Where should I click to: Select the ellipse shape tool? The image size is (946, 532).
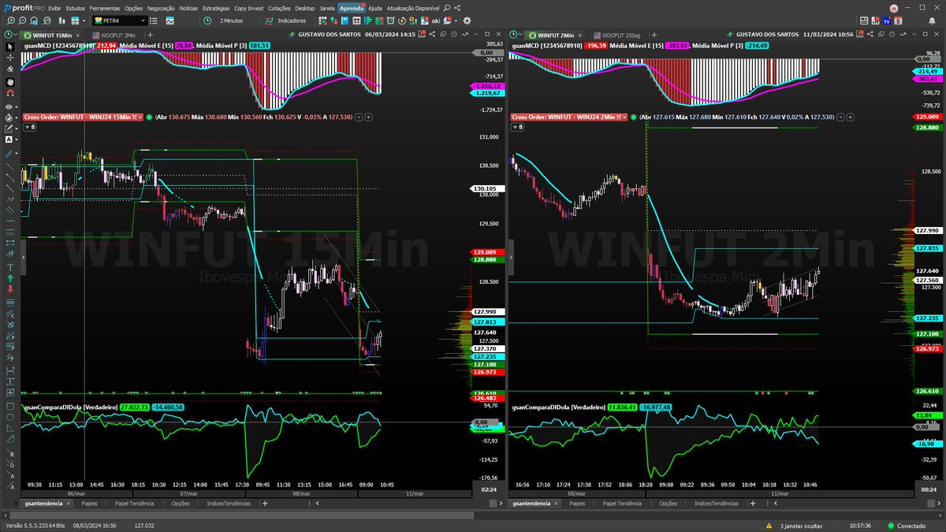click(x=10, y=418)
